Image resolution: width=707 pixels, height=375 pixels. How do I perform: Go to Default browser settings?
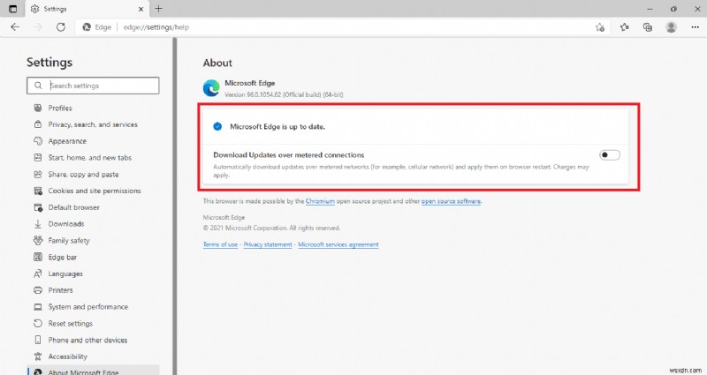(x=73, y=207)
